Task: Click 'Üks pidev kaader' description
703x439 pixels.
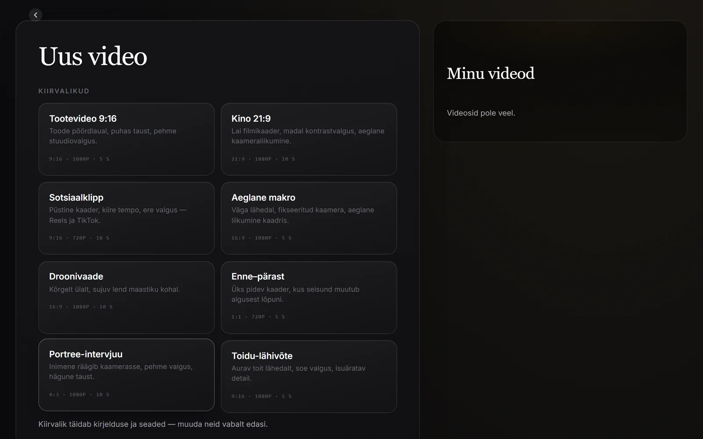Action: click(x=295, y=294)
